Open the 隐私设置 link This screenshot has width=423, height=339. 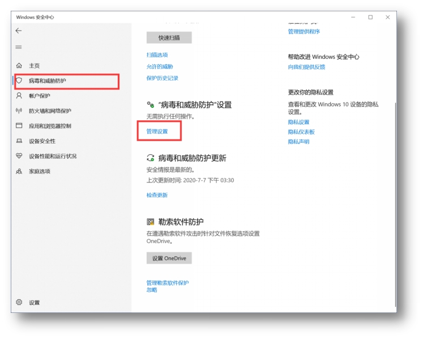click(x=298, y=122)
